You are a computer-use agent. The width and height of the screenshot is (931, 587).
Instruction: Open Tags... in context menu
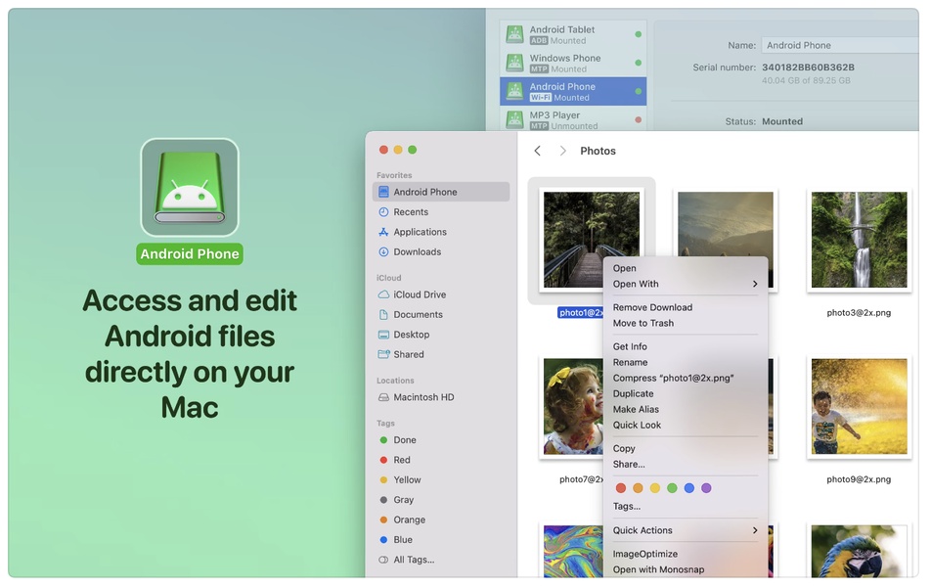click(686, 507)
